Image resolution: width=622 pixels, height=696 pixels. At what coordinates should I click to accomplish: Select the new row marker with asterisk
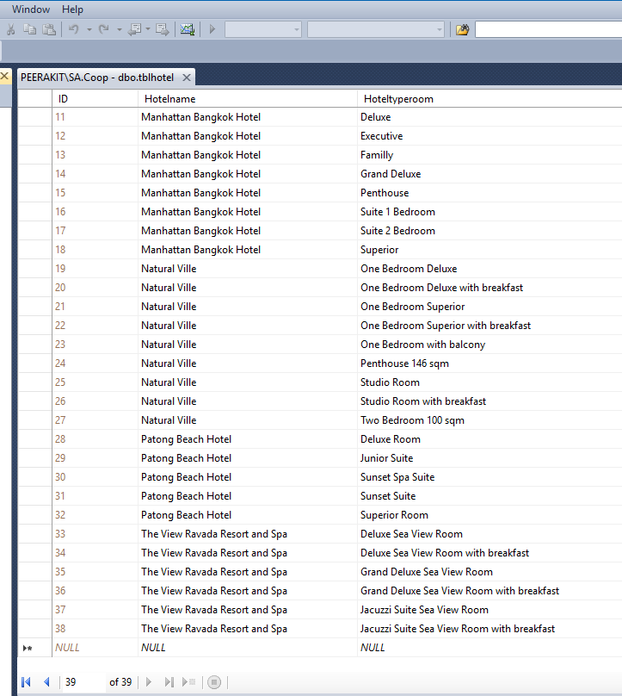(x=35, y=648)
